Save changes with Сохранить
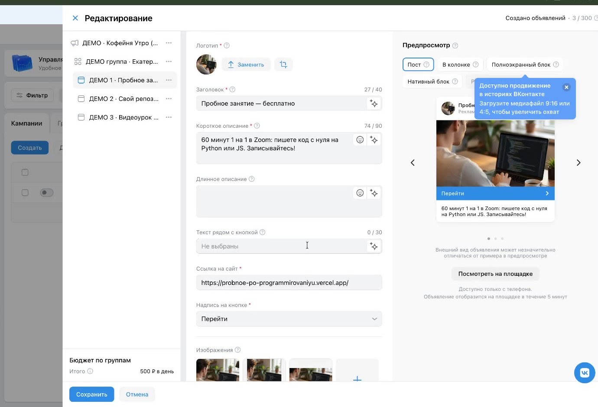 tap(91, 394)
